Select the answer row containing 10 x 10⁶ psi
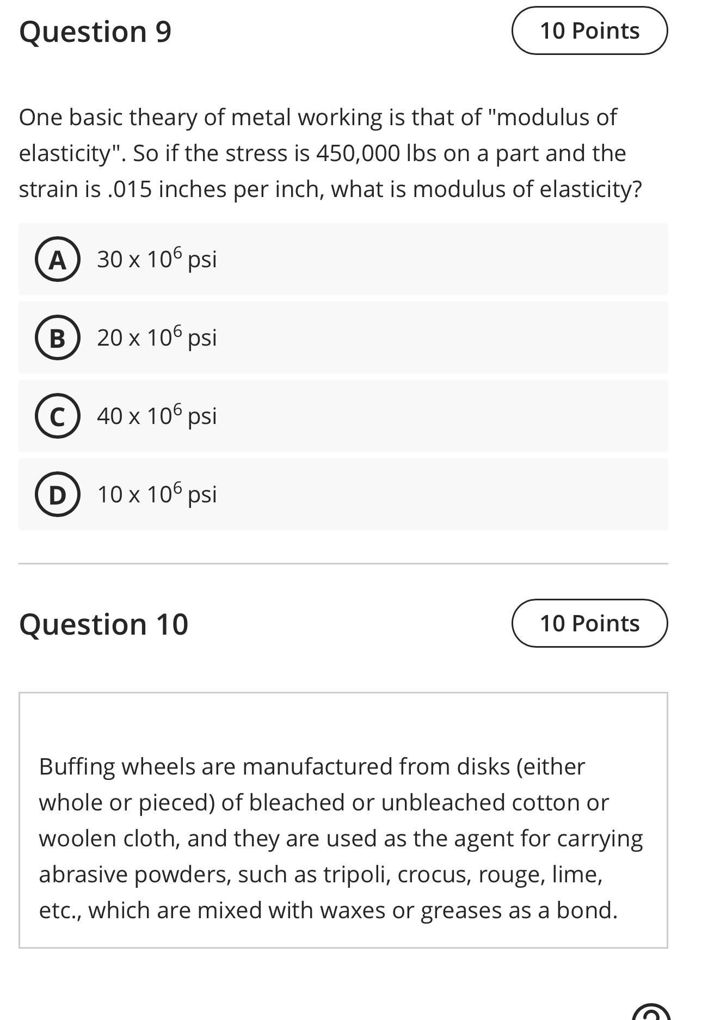The height and width of the screenshot is (1020, 702). [343, 494]
